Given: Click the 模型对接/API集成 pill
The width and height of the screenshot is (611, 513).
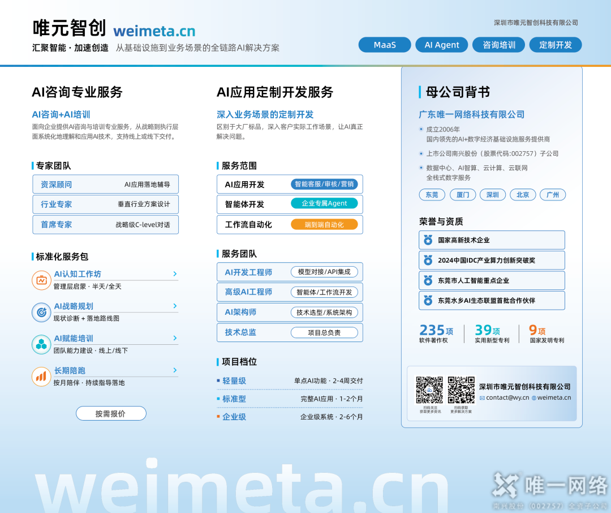Looking at the screenshot, I should (324, 272).
